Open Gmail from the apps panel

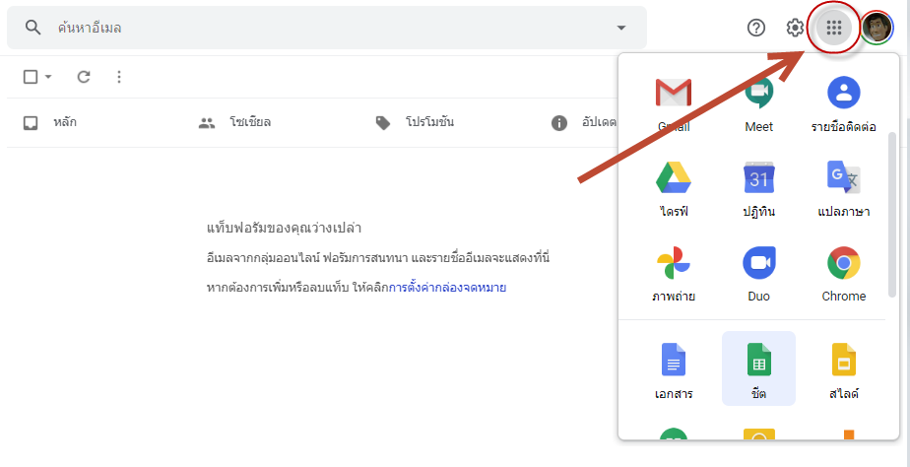tap(674, 103)
